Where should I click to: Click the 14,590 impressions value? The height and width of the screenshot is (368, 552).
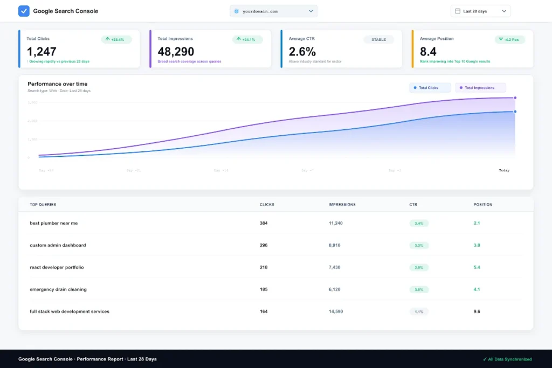[x=335, y=311]
